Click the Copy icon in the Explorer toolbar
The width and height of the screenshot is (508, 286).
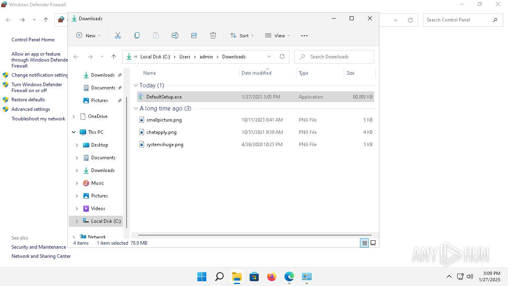137,35
